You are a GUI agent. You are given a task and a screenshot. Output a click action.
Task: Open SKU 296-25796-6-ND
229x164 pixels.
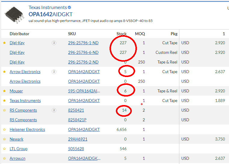tap(83, 52)
